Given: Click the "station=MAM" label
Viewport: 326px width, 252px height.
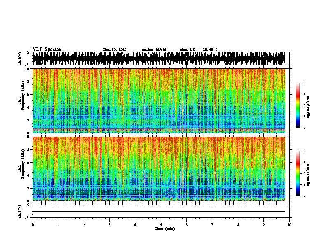Looking at the screenshot, I should [154, 49].
